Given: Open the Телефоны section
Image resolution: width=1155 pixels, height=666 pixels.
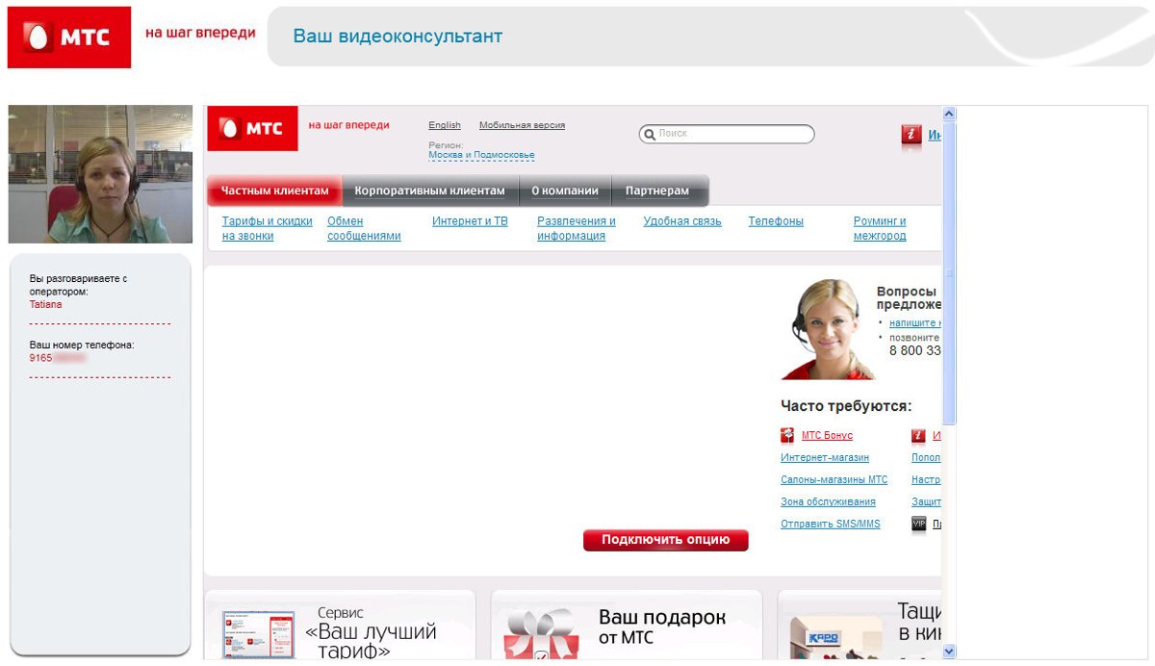Looking at the screenshot, I should pos(776,221).
